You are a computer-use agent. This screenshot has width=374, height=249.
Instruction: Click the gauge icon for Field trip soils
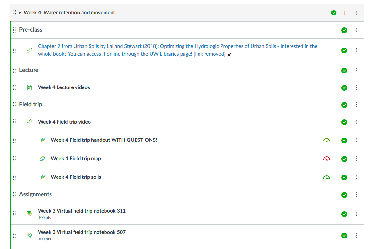pos(327,177)
